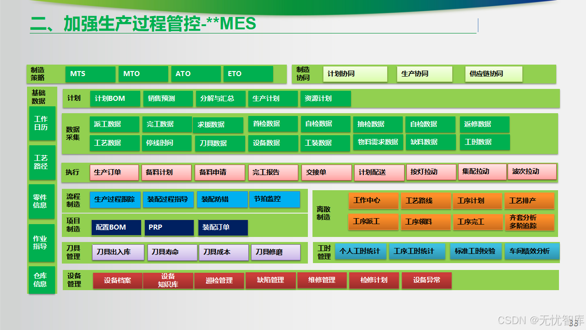Select the 集配拉动 box

pyautogui.click(x=482, y=172)
